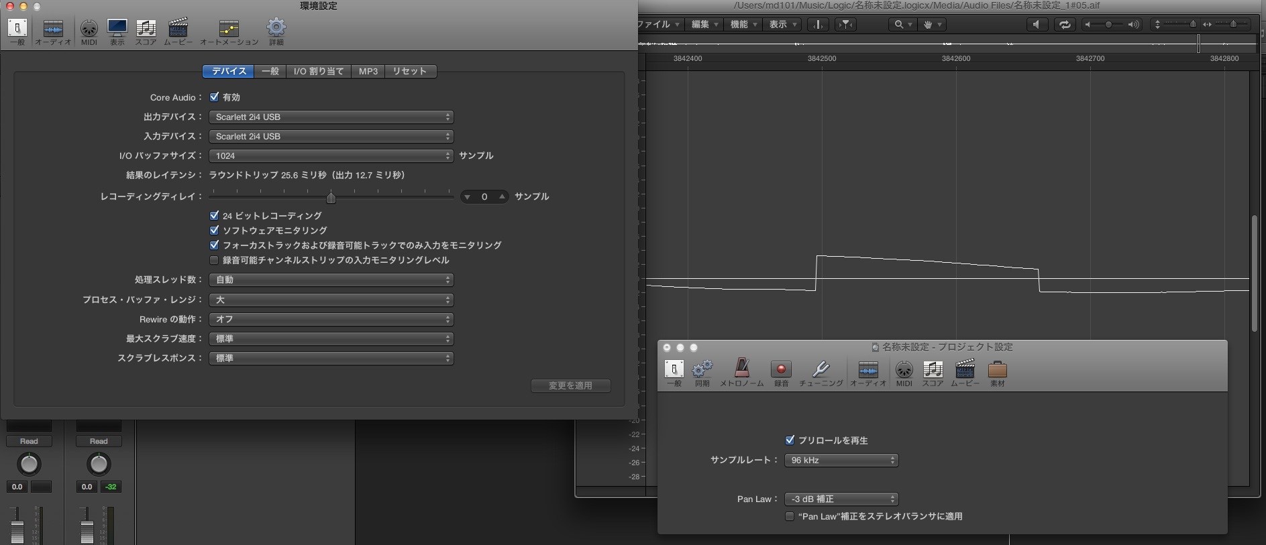Switch to the リセット tab

(x=411, y=72)
